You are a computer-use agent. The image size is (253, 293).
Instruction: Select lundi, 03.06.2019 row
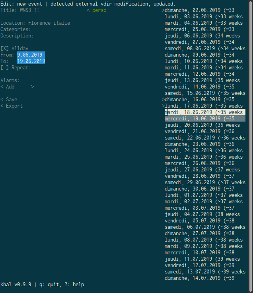click(x=205, y=17)
